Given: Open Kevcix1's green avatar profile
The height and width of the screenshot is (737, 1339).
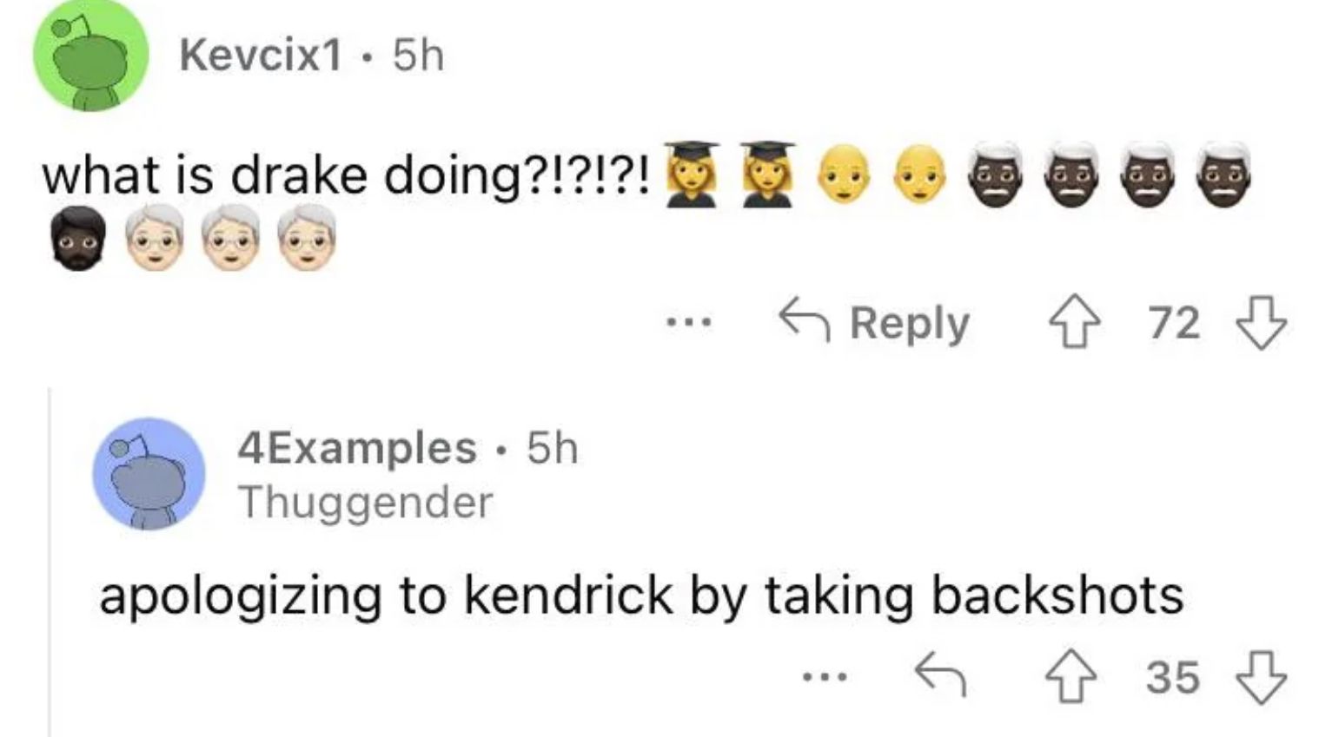Looking at the screenshot, I should coord(89,57).
